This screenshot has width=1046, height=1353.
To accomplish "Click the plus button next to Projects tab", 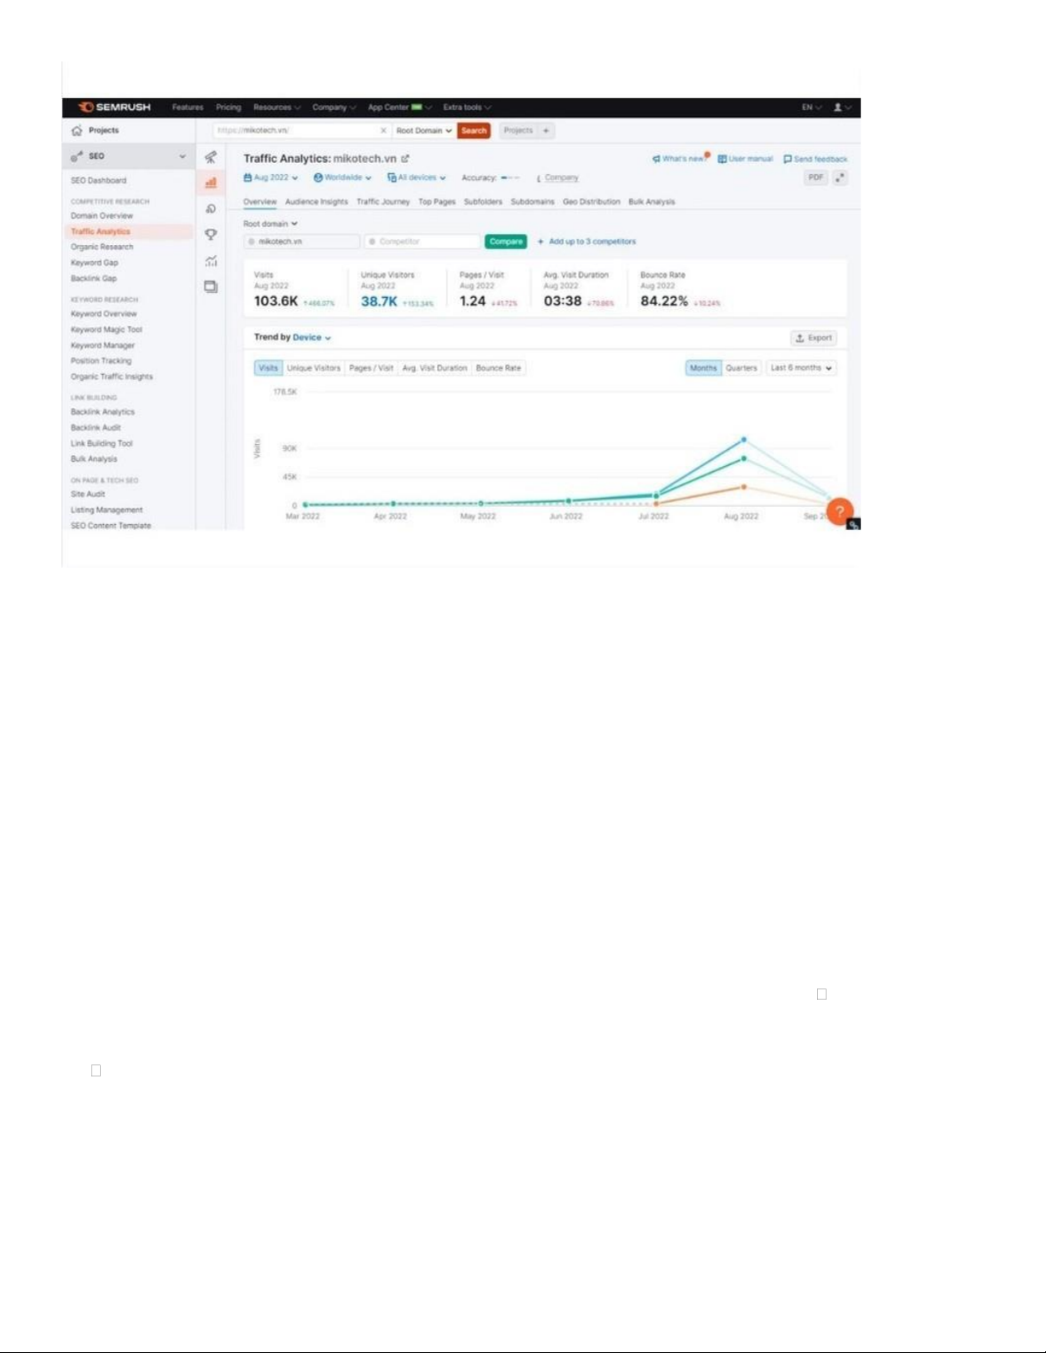I will (x=546, y=131).
